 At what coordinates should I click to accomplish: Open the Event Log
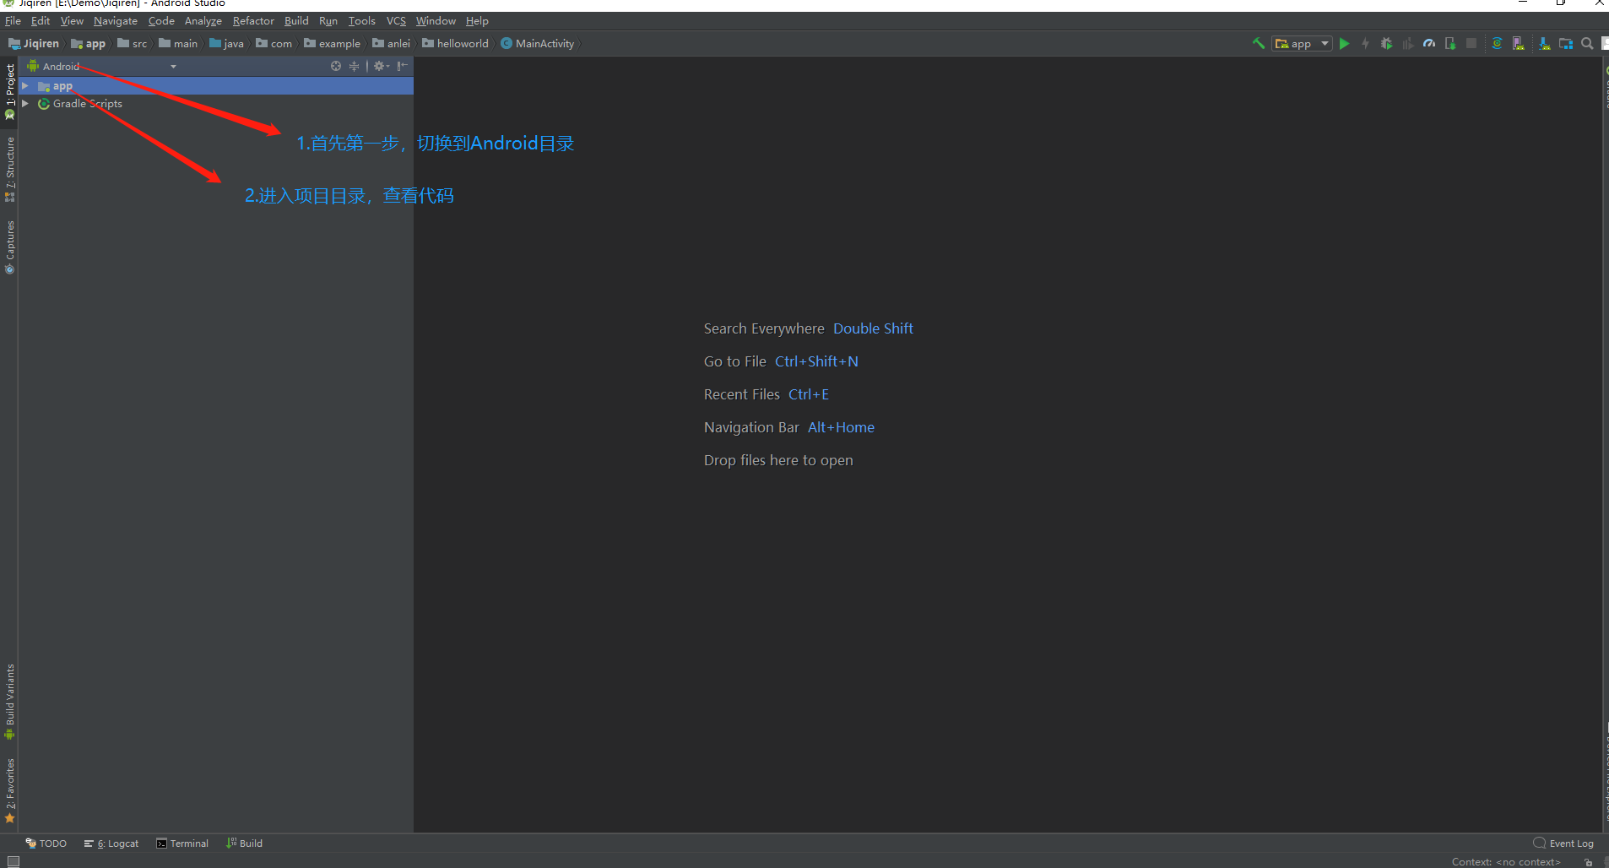point(1563,844)
